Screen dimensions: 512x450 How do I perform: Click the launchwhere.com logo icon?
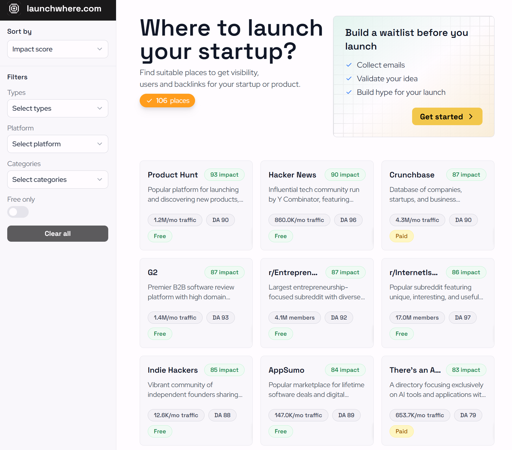click(14, 9)
